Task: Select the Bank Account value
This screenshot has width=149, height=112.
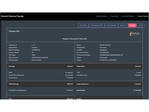Action: [40, 58]
